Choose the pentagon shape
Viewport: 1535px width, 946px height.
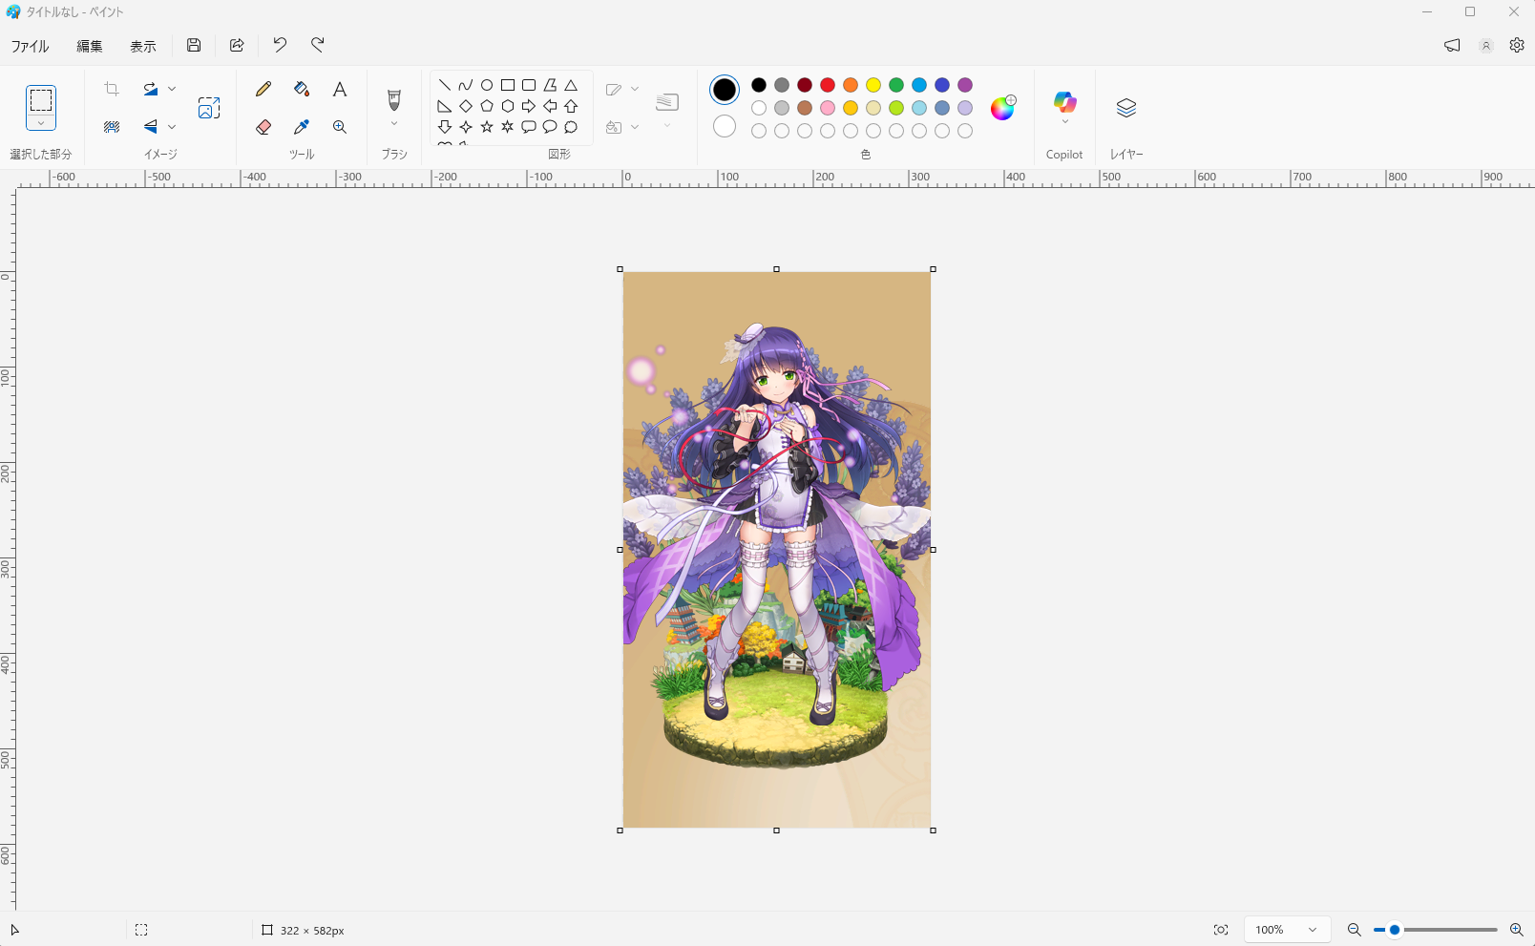pos(487,106)
